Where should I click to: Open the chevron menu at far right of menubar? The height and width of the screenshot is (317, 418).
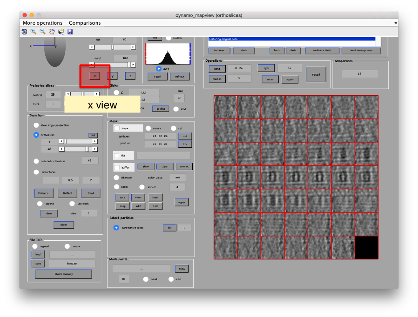click(x=395, y=23)
